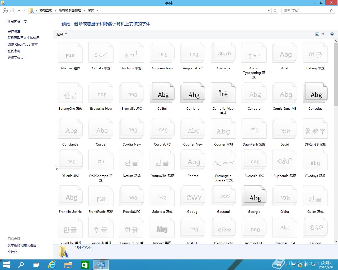Expand the 所有控制面板项 breadcrumb arrow
This screenshot has height=270, width=338.
[x=84, y=11]
